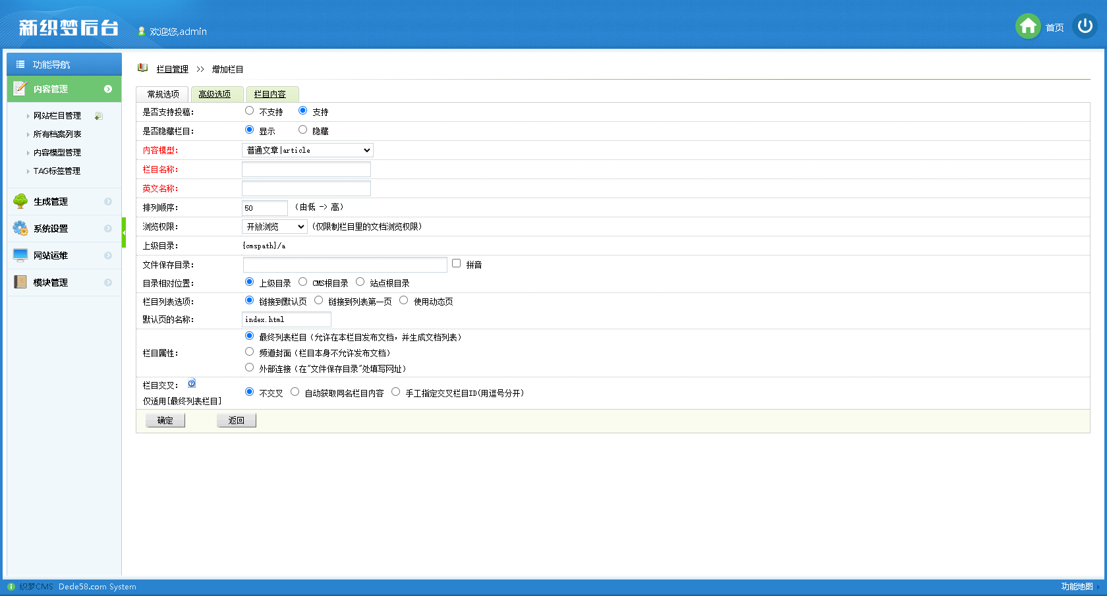Click the 首页 link
The height and width of the screenshot is (596, 1107).
pos(1054,28)
